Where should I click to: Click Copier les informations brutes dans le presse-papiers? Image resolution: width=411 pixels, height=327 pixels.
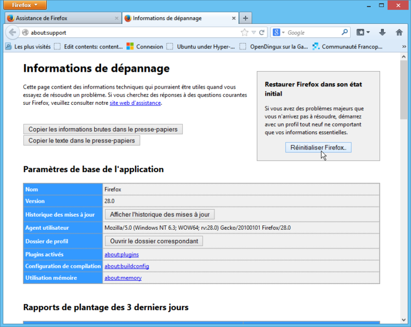[103, 129]
